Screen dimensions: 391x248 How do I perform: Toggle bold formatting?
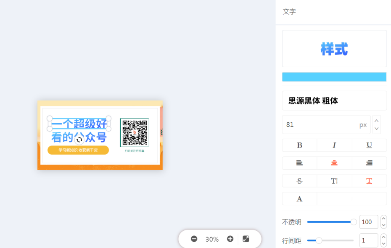tap(299, 145)
